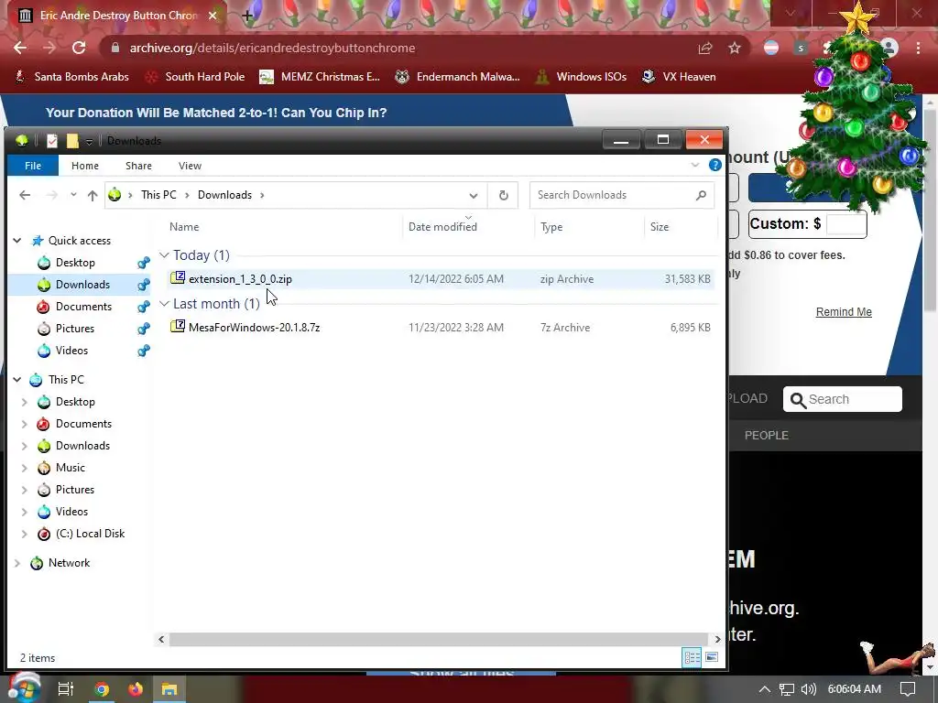
Task: Launch Firefox from the taskbar
Action: 136,689
